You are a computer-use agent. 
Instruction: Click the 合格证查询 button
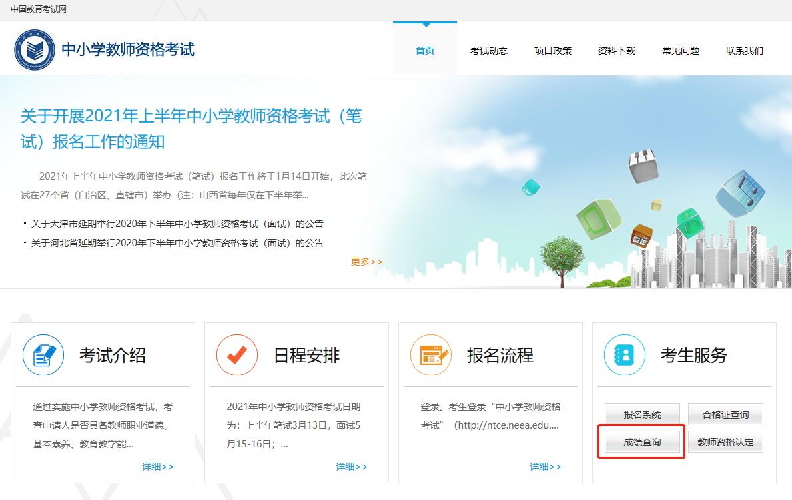[725, 415]
